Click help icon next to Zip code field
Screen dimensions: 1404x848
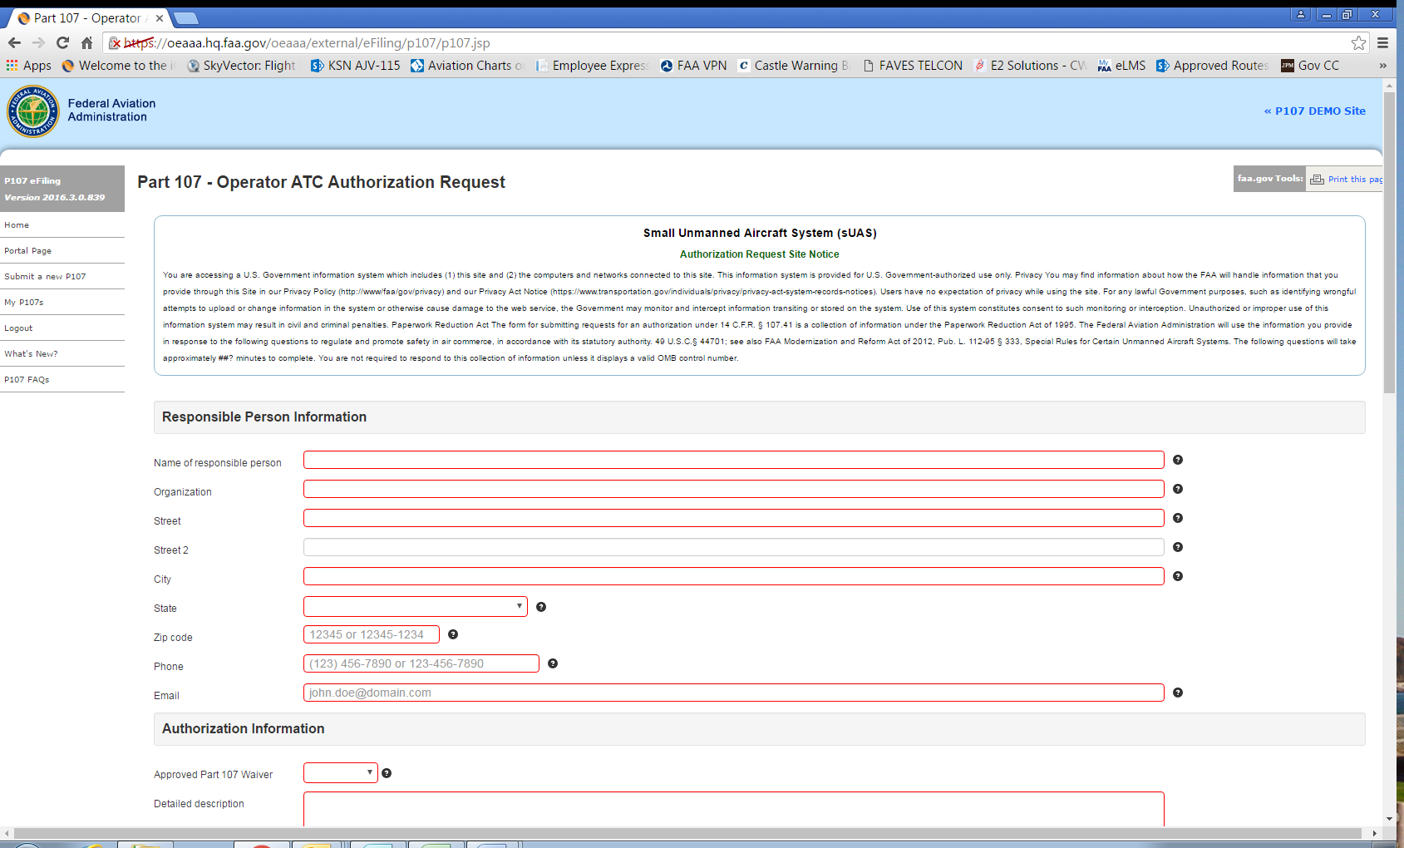click(x=453, y=634)
